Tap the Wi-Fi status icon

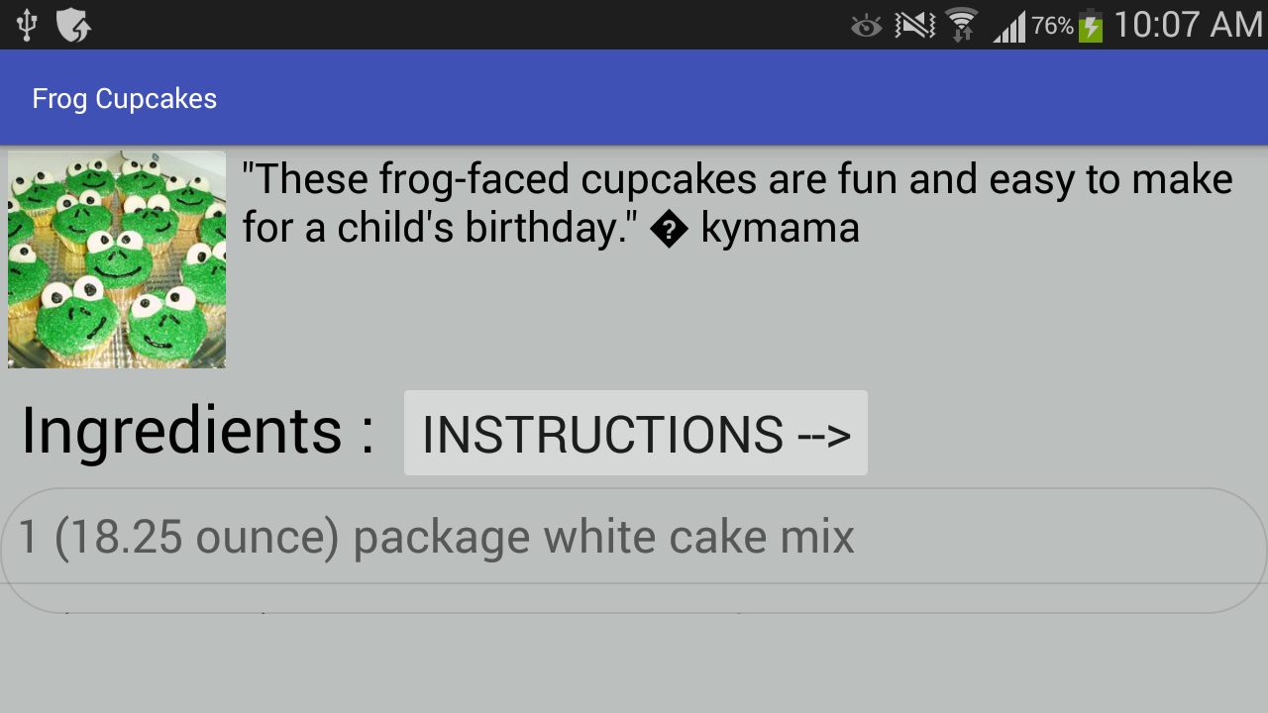[x=961, y=25]
